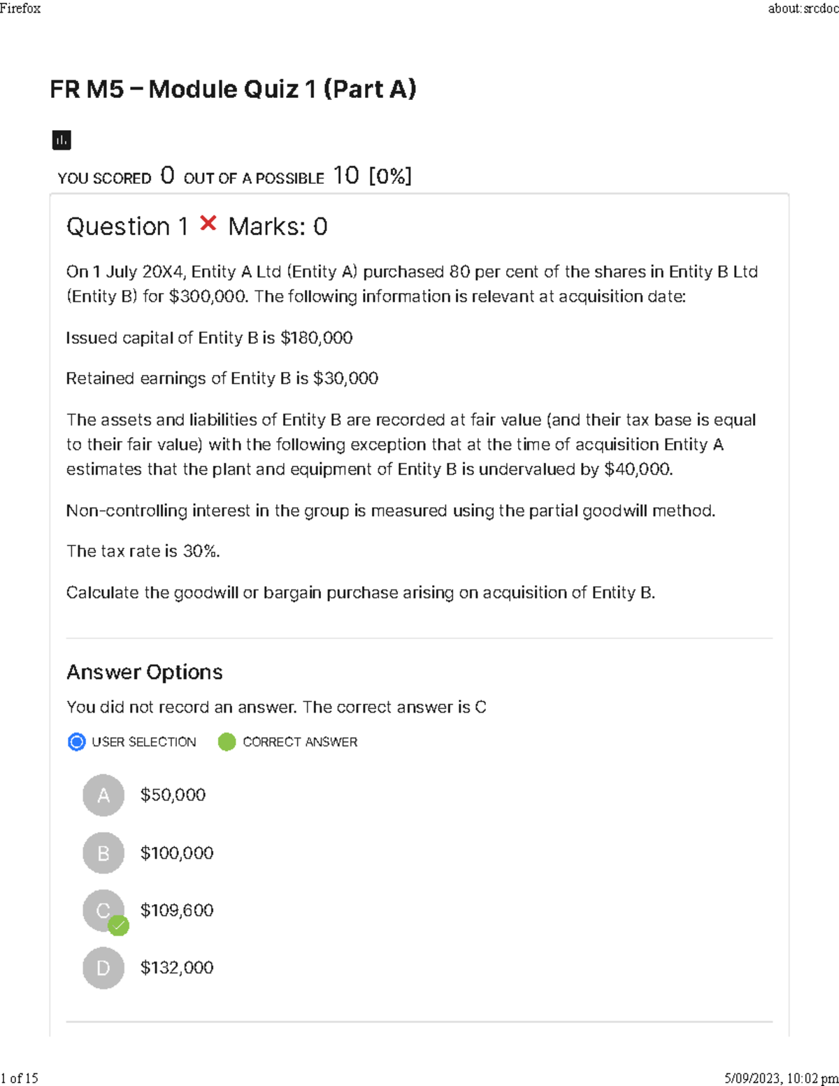Click the Question 1 heading
The width and height of the screenshot is (839, 1086).
pyautogui.click(x=127, y=227)
